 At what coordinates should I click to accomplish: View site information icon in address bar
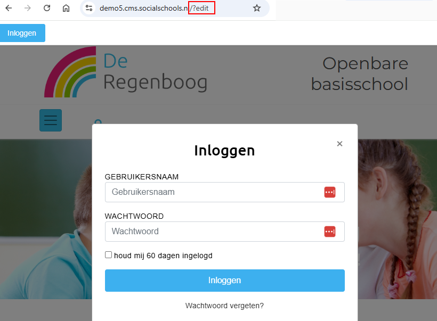pos(89,8)
